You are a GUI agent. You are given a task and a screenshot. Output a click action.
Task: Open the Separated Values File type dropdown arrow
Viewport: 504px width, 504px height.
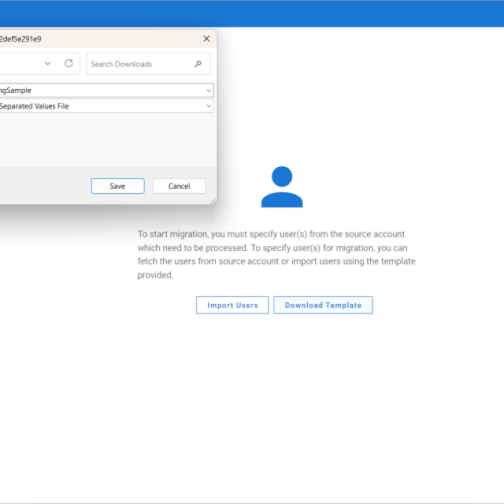point(208,106)
